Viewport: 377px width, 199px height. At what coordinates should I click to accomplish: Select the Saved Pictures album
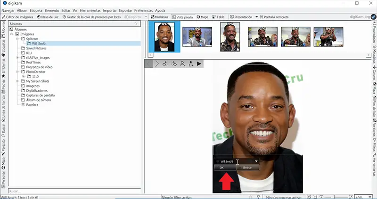point(36,48)
